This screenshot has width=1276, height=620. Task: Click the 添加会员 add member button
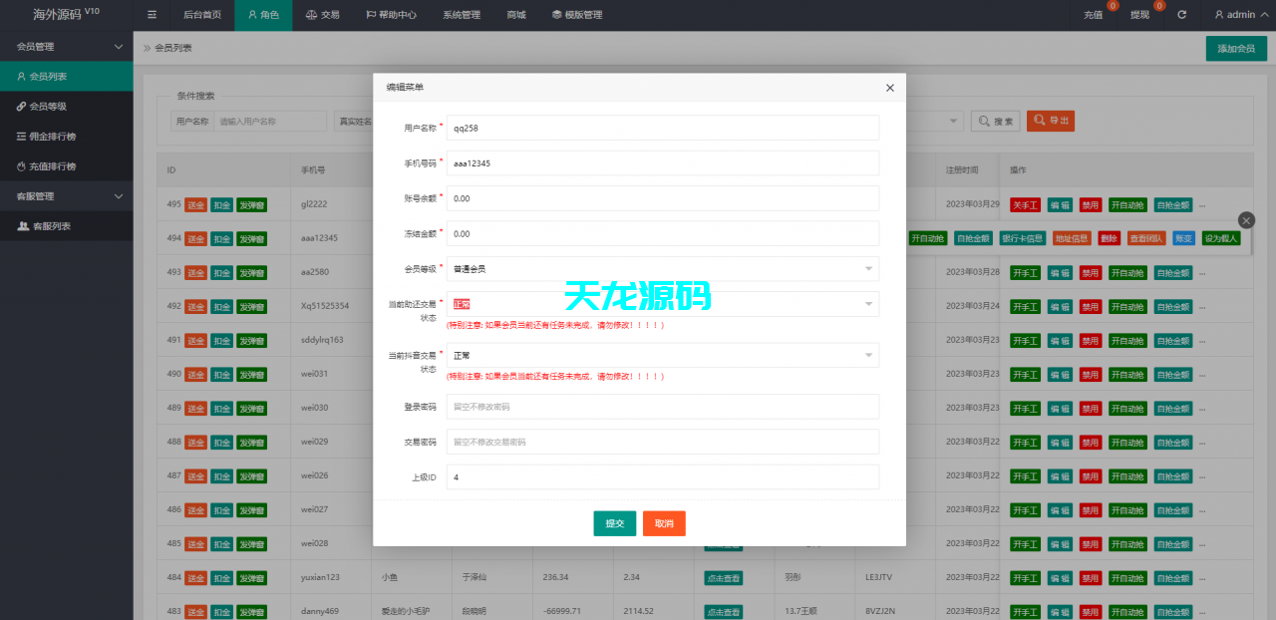pos(1236,47)
